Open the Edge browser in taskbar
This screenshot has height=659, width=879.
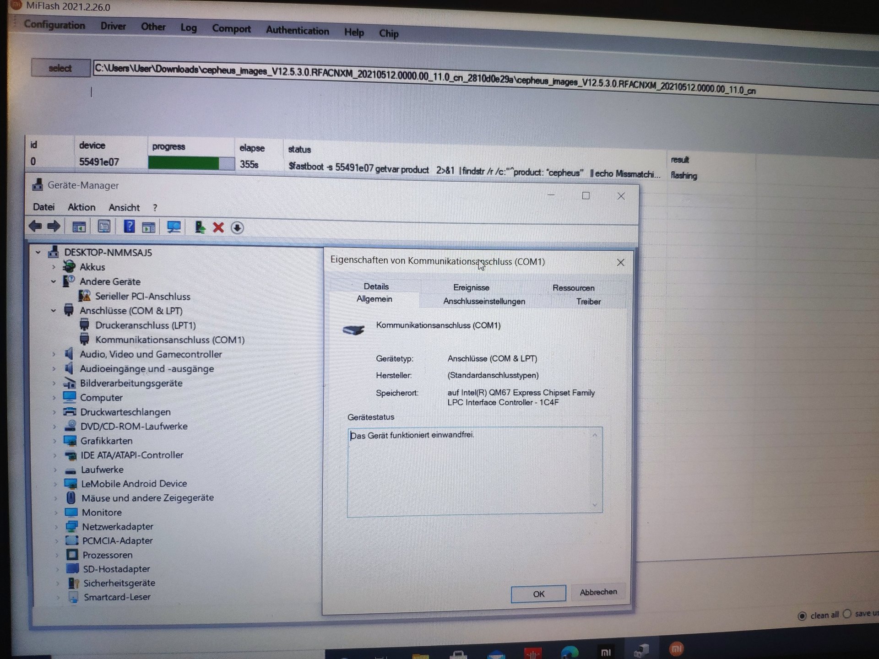(x=570, y=652)
